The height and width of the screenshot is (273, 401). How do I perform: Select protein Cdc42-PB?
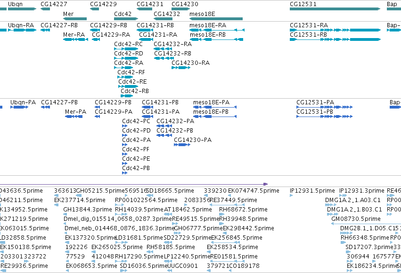click(x=136, y=169)
